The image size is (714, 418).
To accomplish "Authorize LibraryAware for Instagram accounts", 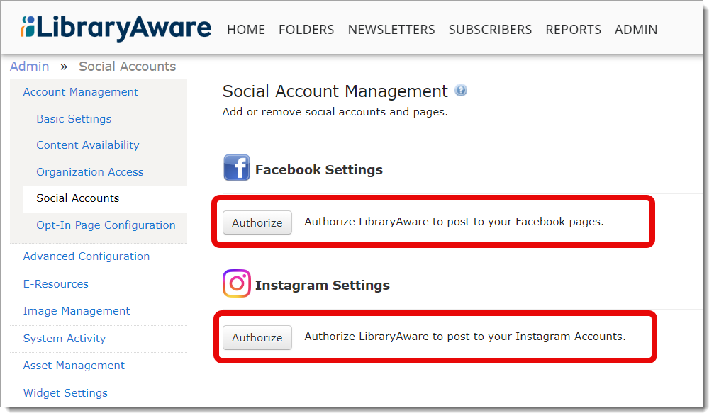I will pos(257,337).
